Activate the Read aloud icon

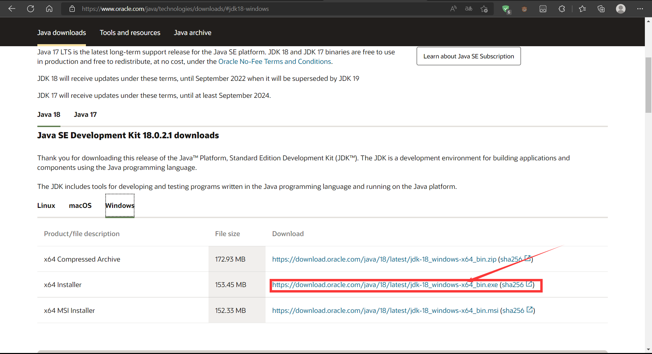click(453, 9)
